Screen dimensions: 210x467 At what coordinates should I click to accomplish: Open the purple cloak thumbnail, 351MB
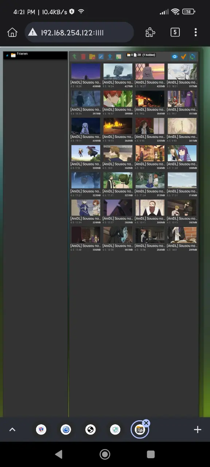click(x=182, y=99)
